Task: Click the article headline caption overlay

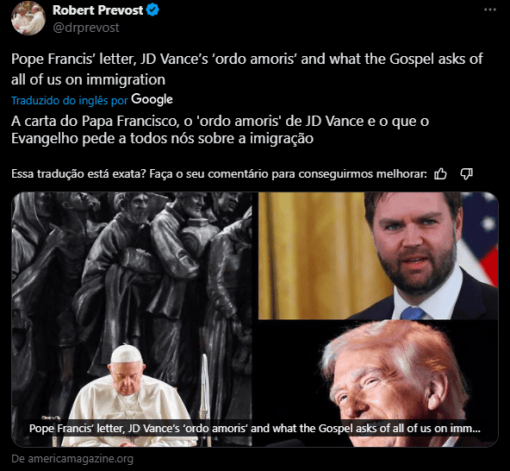Action: (255, 428)
